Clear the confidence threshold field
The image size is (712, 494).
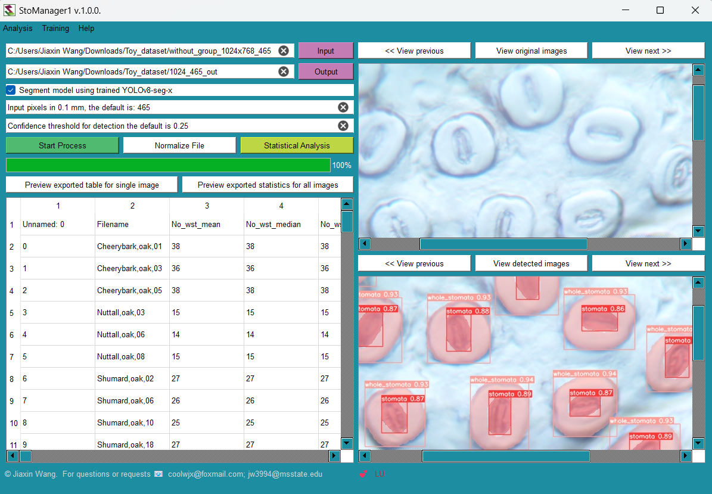pos(343,126)
